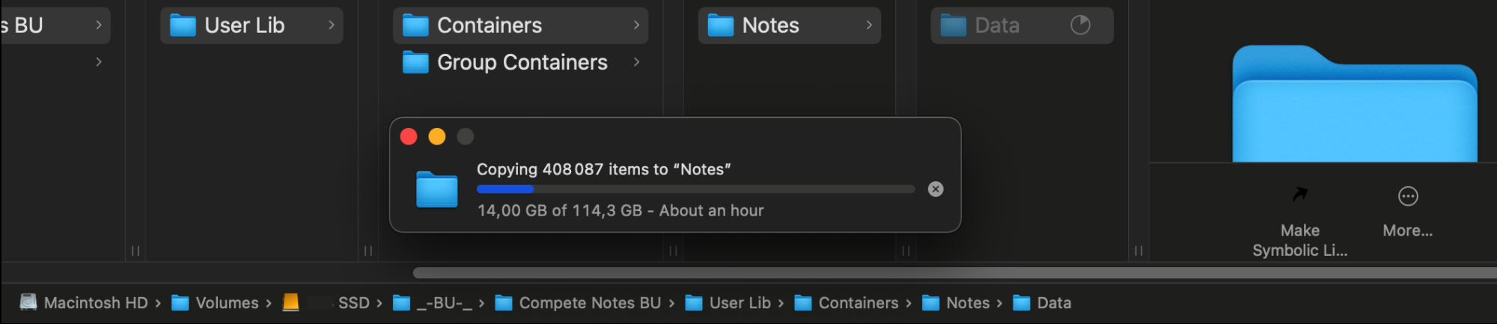Open Compete Notes BU in path bar

(589, 303)
